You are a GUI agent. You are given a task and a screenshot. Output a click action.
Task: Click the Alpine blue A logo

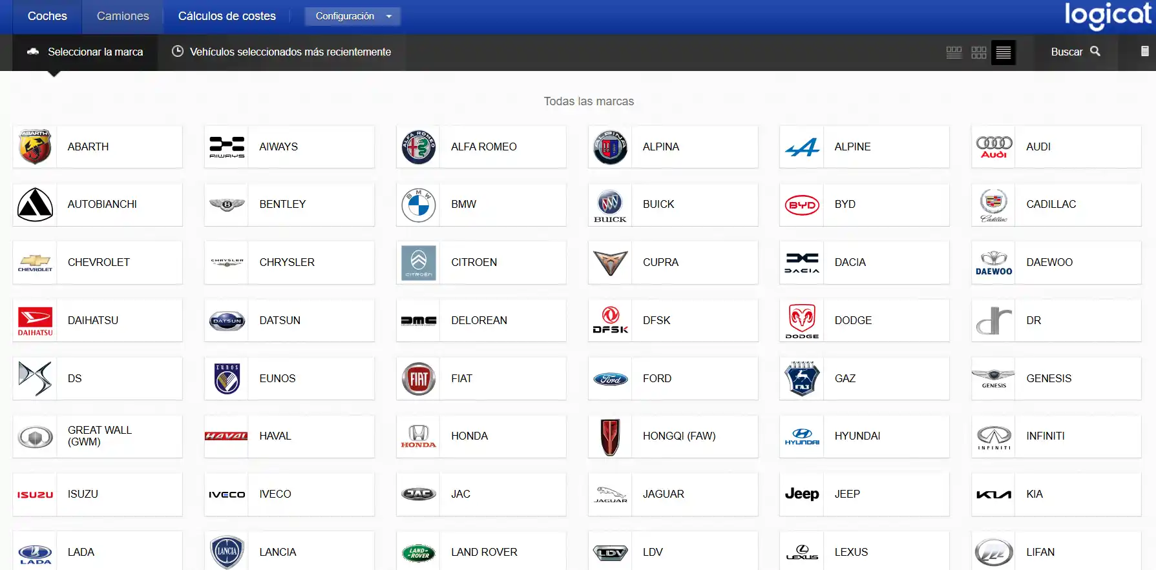[x=802, y=147]
